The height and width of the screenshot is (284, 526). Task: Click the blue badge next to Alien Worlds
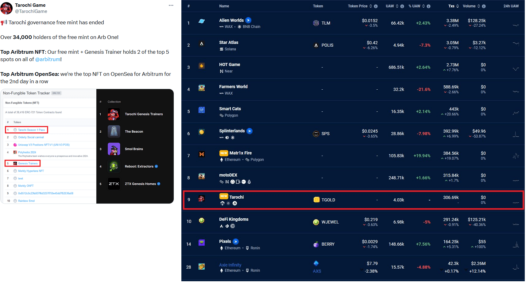pyautogui.click(x=248, y=20)
